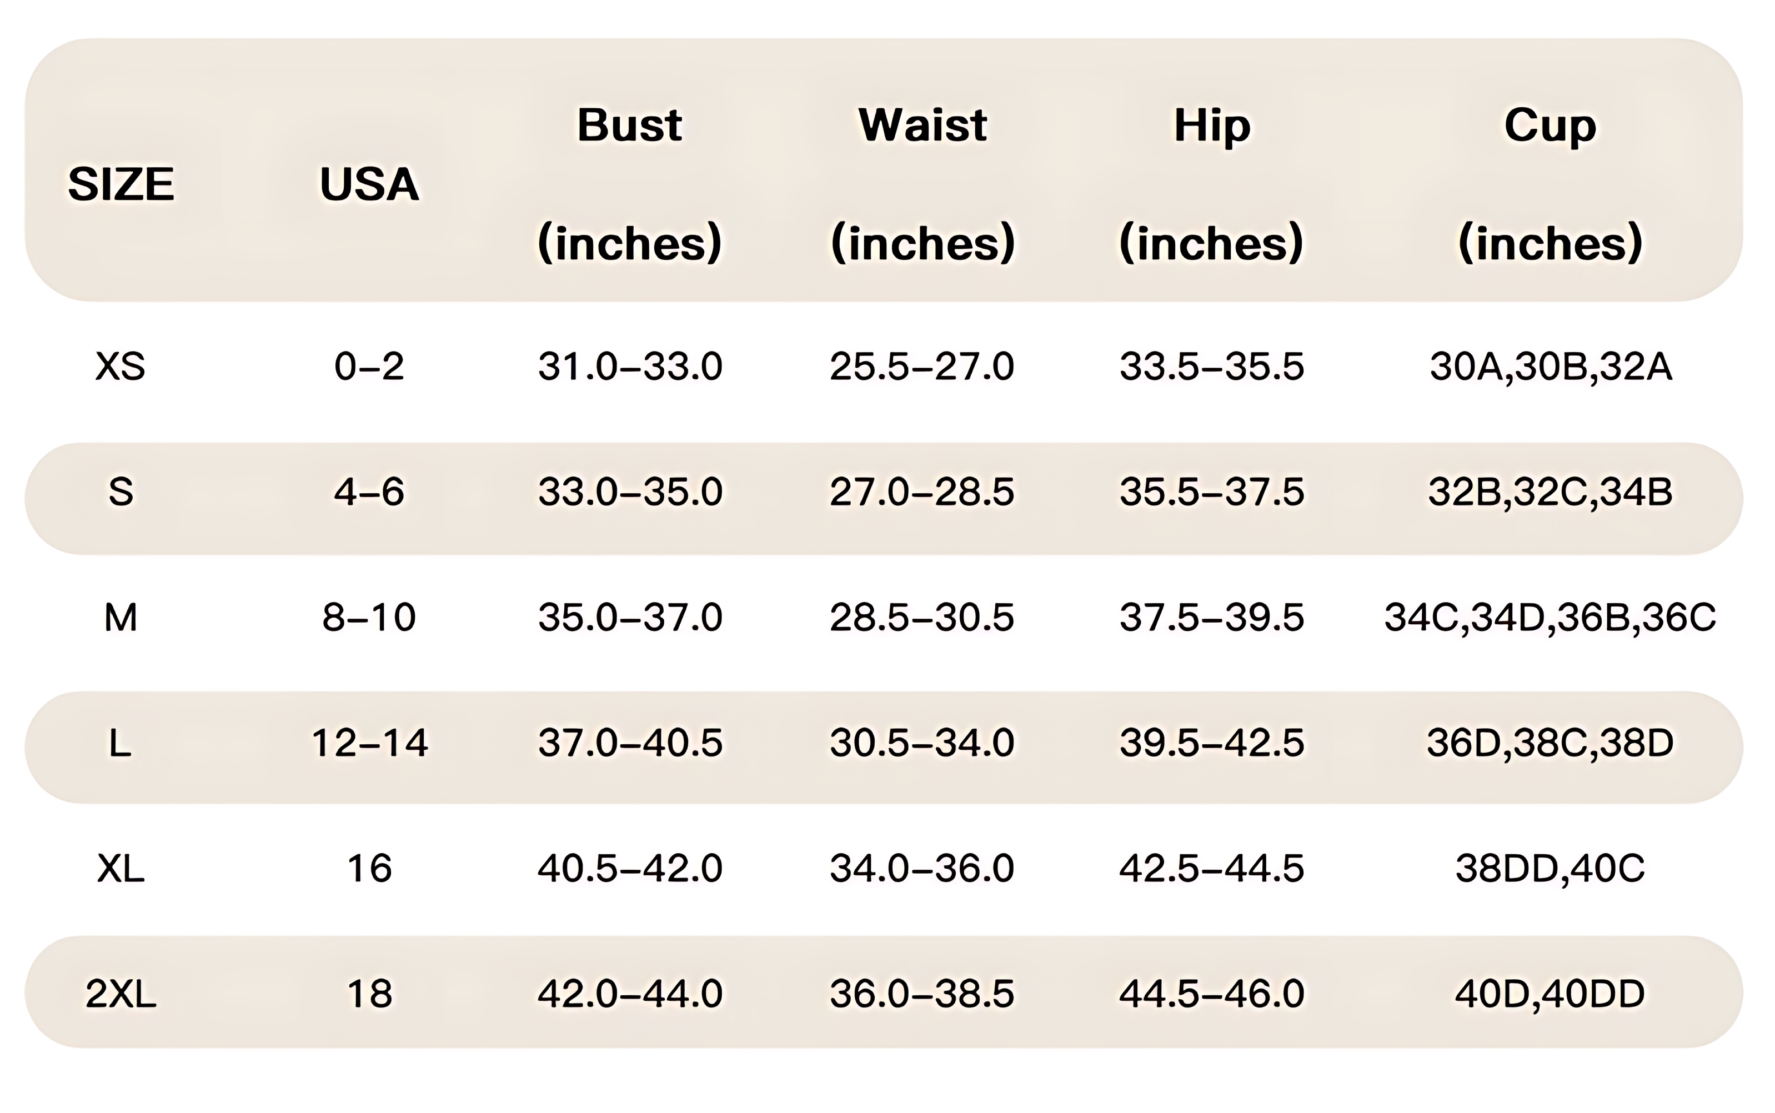Click the Hip (inches) header
Screen dimensions: 1775x1113
click(x=1211, y=184)
